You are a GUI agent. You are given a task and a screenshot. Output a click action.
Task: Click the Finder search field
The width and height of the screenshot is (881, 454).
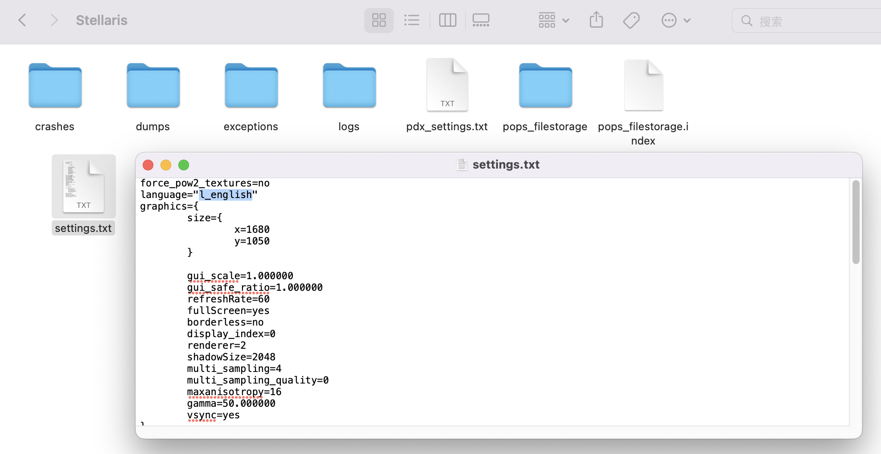[807, 21]
